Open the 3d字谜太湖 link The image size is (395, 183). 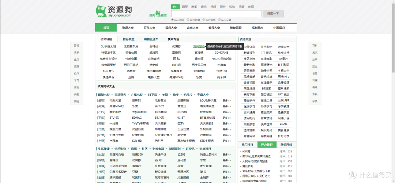pyautogui.click(x=109, y=46)
